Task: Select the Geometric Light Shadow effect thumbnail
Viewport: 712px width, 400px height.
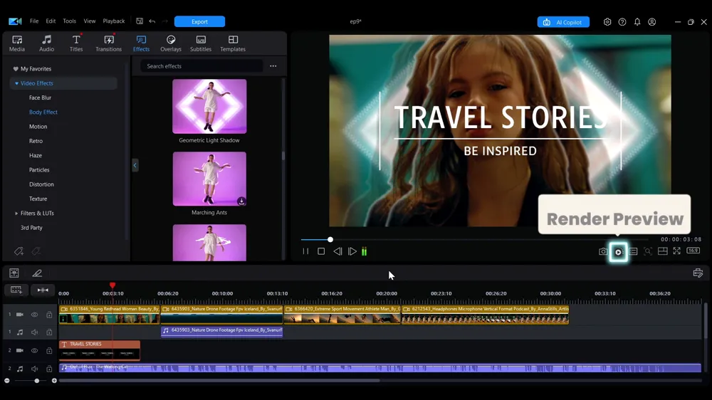Action: 209,106
